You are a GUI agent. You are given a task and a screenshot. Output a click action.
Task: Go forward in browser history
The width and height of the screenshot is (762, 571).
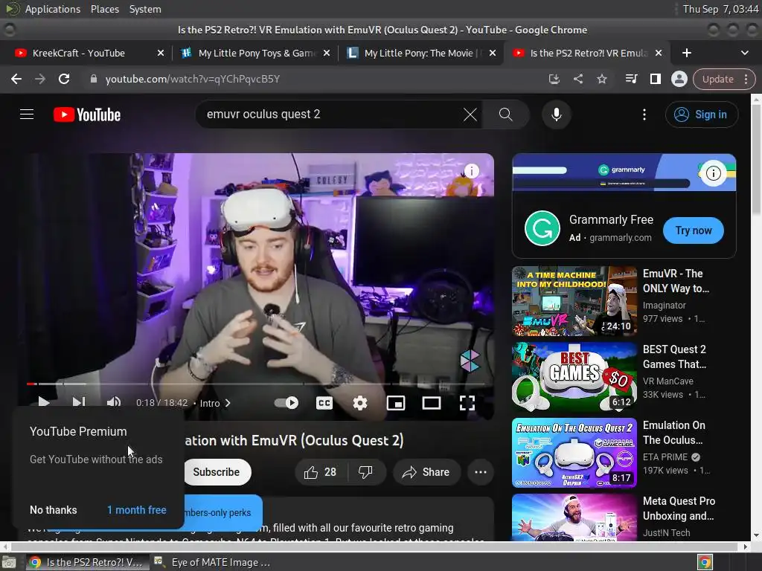click(40, 79)
